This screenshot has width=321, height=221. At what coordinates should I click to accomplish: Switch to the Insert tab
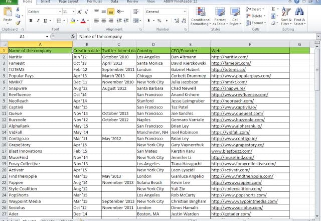pyautogui.click(x=45, y=2)
